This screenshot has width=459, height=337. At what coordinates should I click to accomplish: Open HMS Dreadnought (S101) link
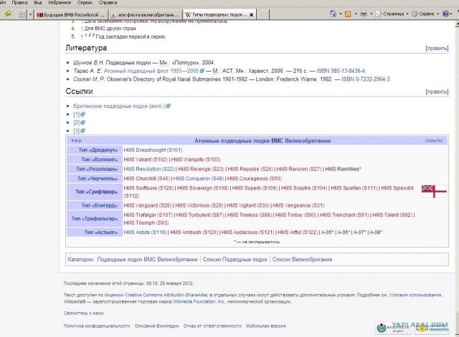tap(153, 150)
